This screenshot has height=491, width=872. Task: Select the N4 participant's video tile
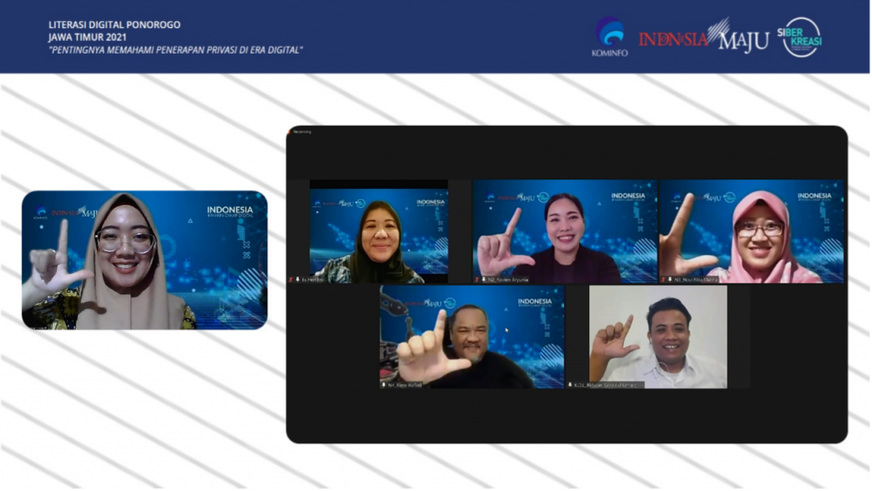(x=472, y=336)
